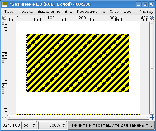The width and height of the screenshot is (156, 131).
Task: Open the image menu arrow button at ruler corner
Action: pos(4,18)
